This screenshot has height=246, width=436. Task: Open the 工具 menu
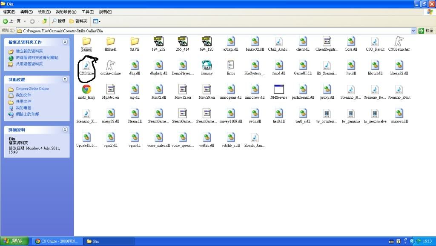[88, 11]
